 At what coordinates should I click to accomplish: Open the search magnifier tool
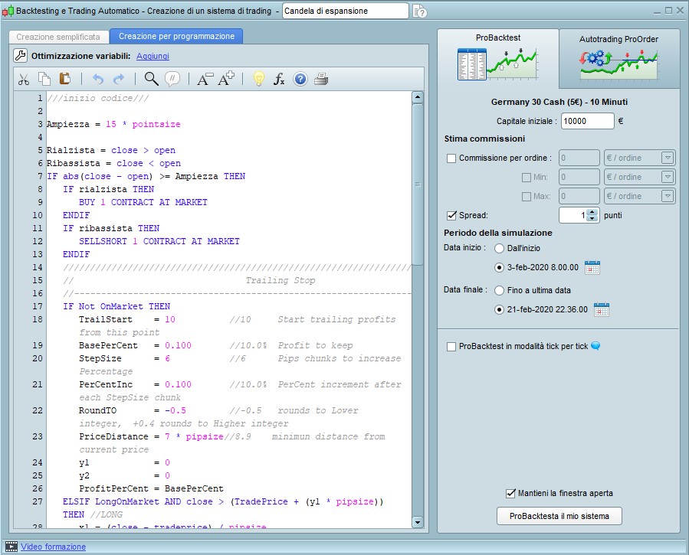(x=151, y=79)
